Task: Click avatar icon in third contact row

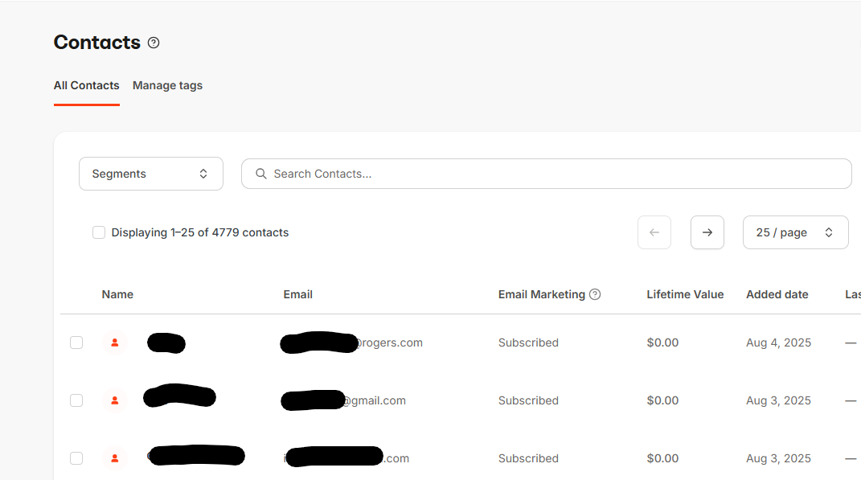Action: [x=115, y=458]
